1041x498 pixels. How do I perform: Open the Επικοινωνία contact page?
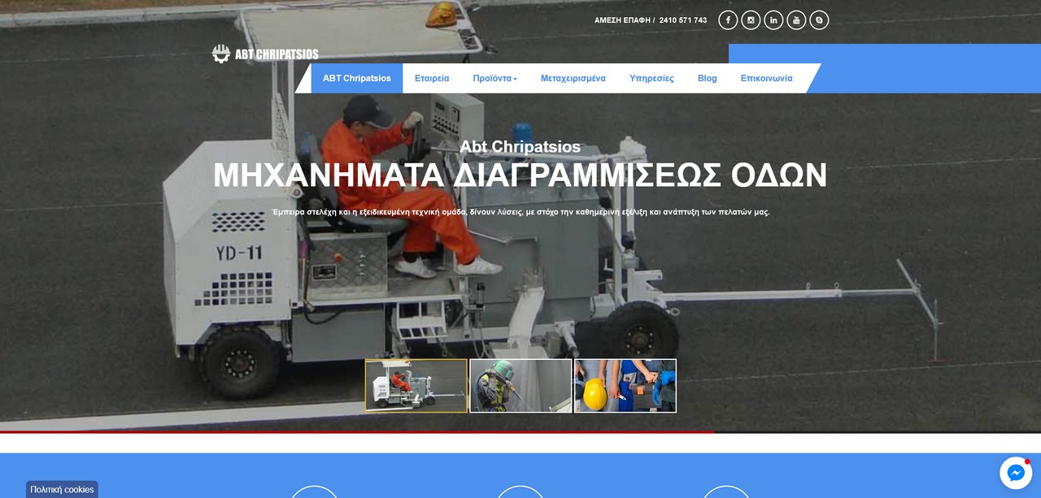(766, 79)
